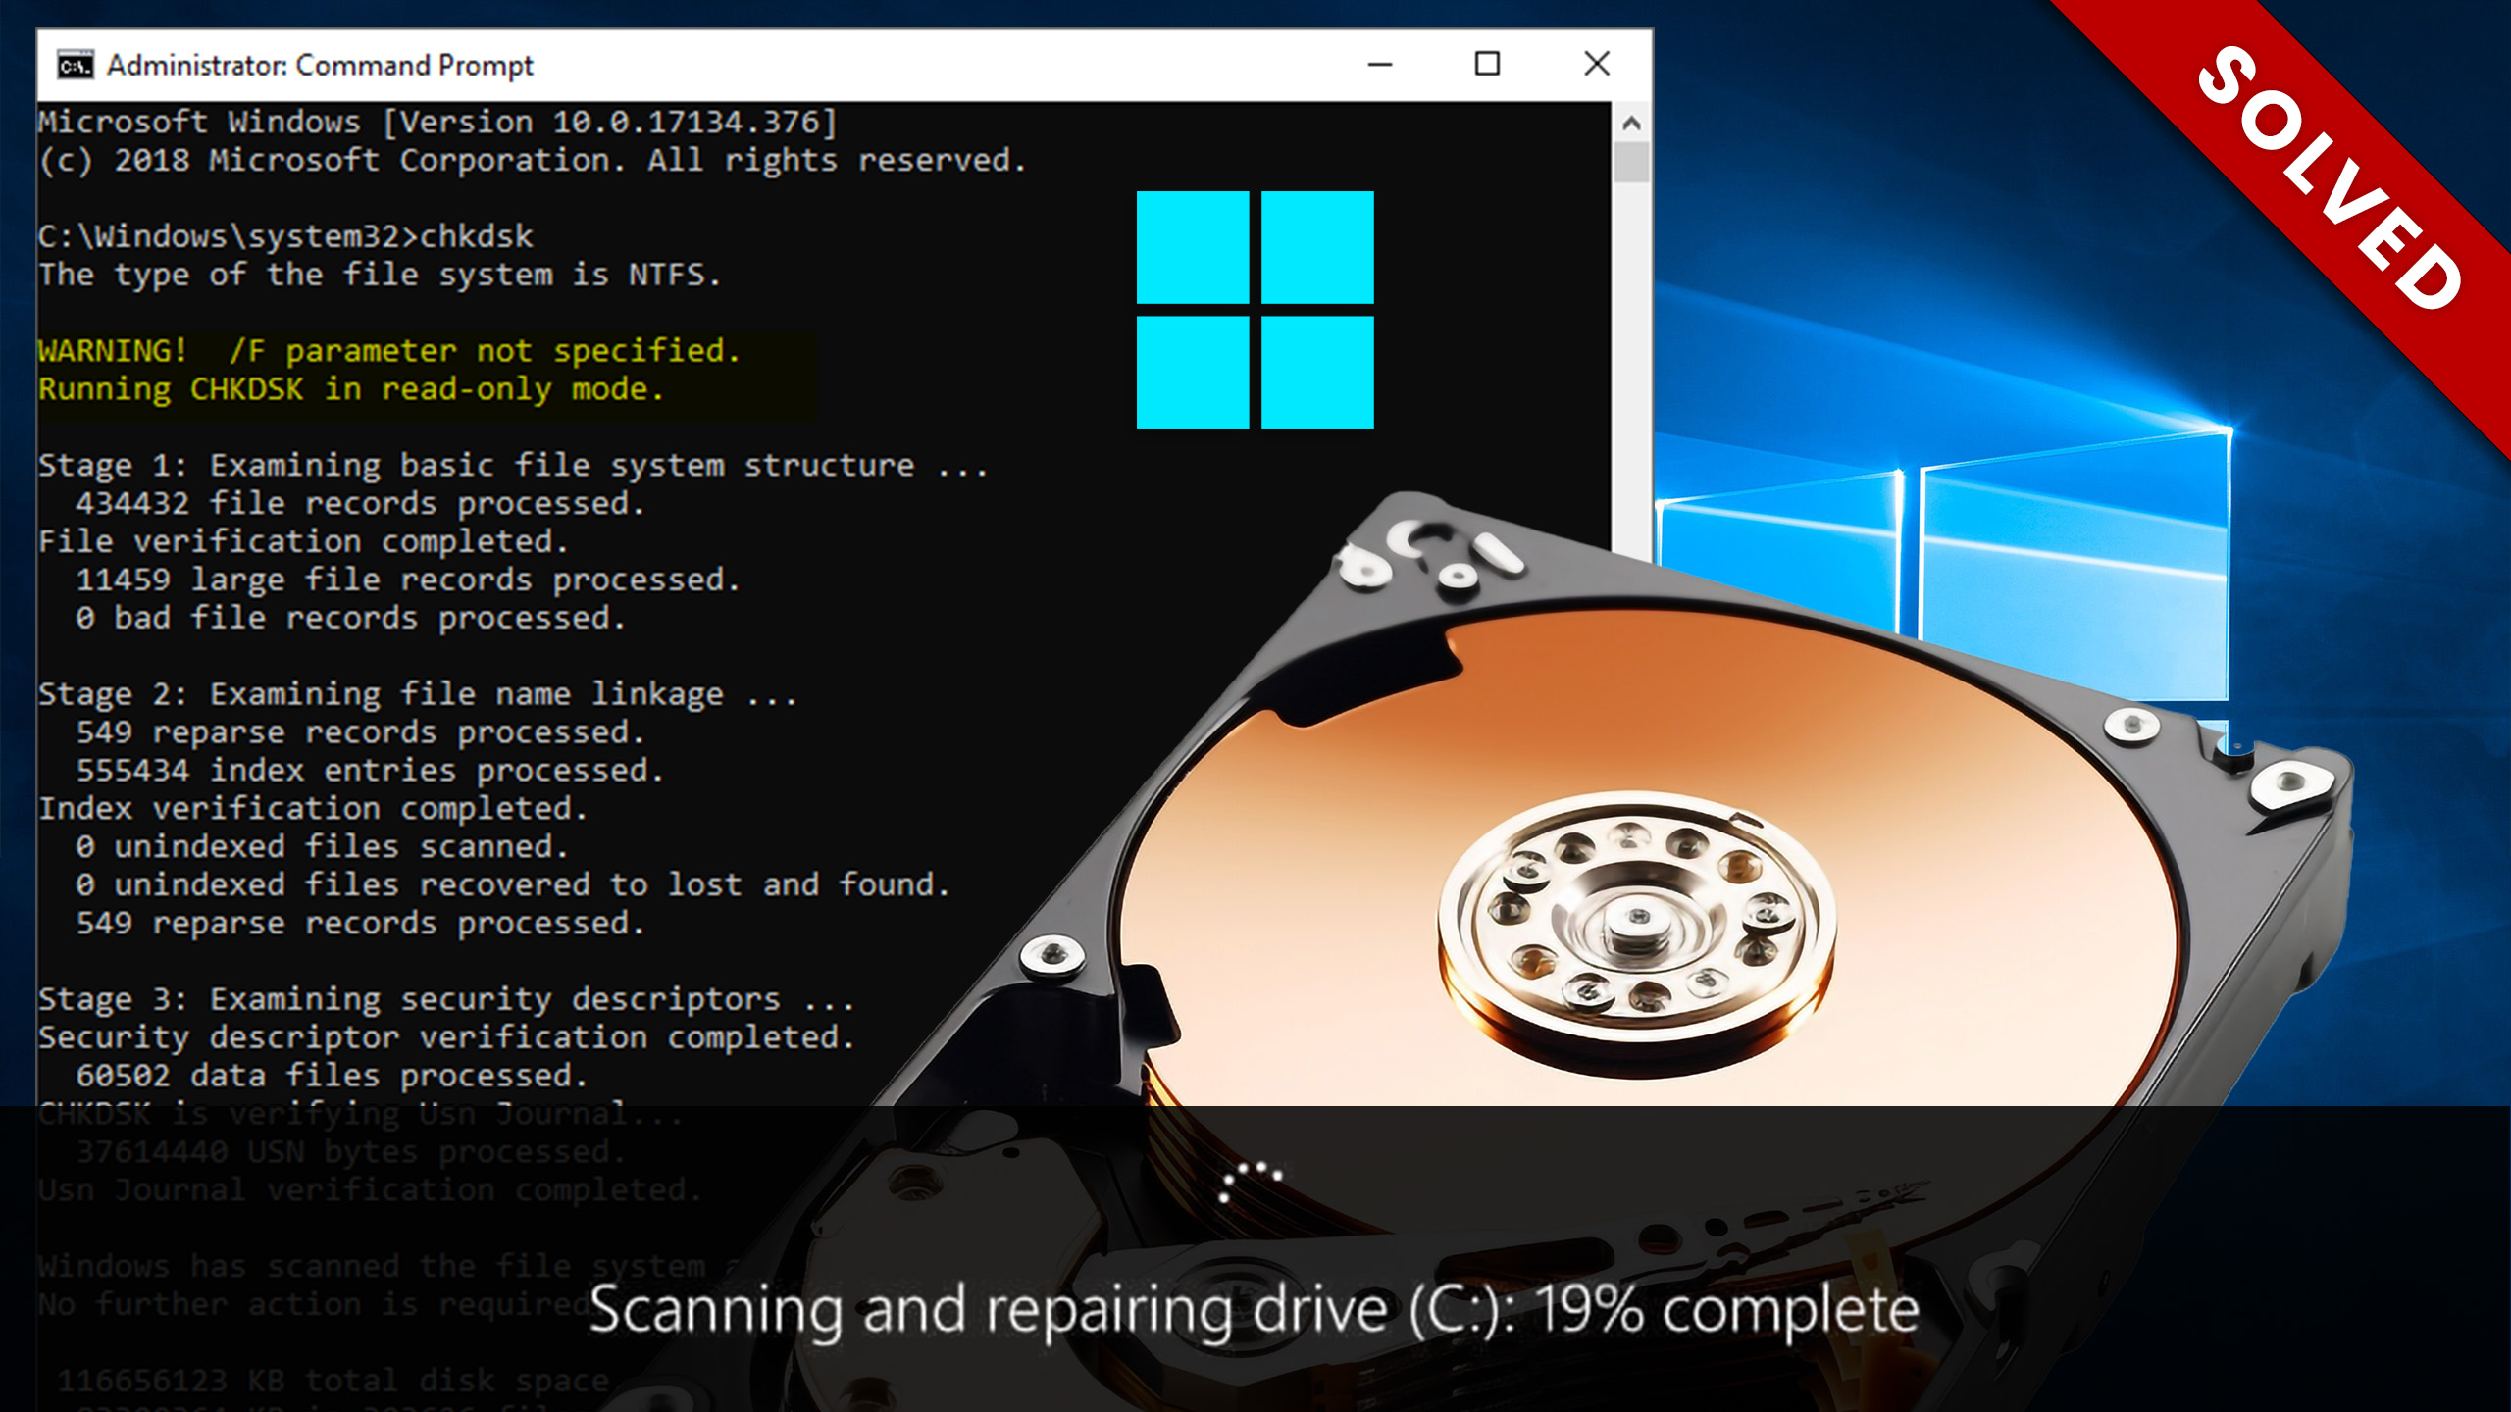Screen dimensions: 2511x1412
Task: Click the maximize button of Command Prompt
Action: (1487, 65)
